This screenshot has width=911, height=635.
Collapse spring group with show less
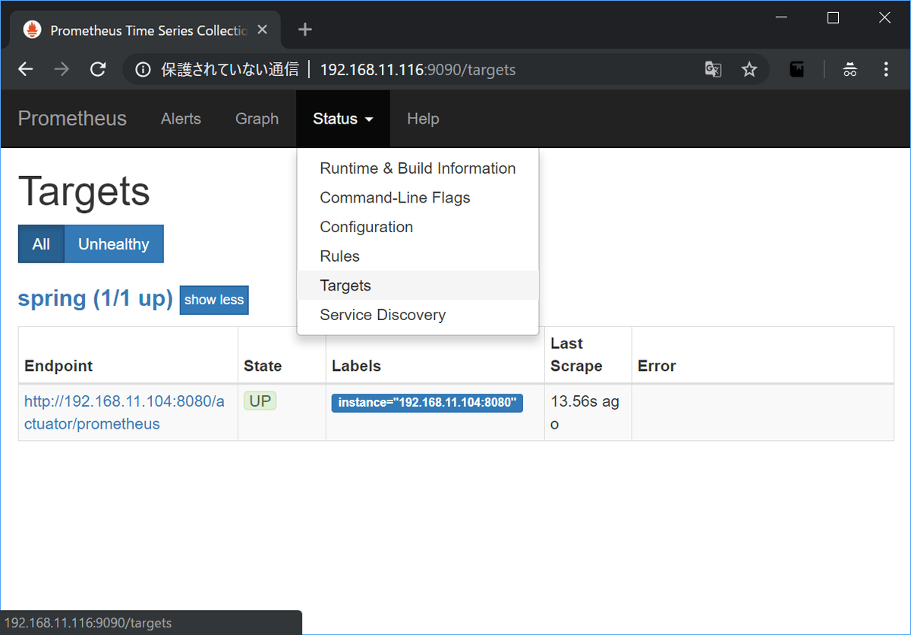click(214, 300)
